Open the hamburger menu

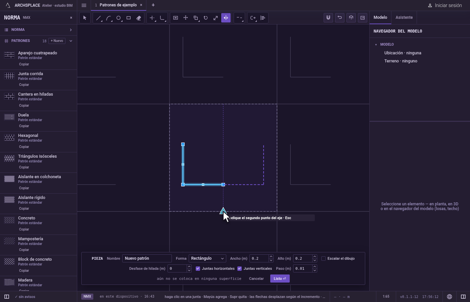click(84, 5)
